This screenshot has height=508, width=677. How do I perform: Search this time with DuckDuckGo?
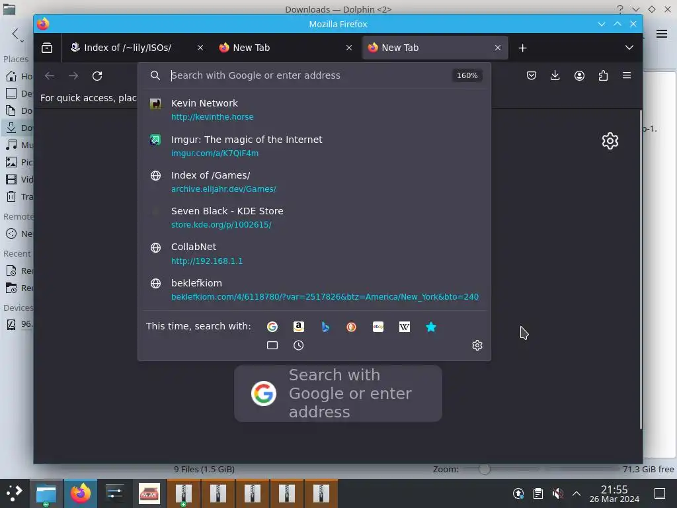tap(352, 327)
